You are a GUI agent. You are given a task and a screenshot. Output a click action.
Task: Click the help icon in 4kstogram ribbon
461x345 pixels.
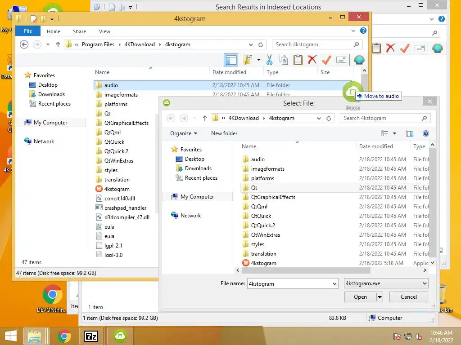[x=363, y=31]
